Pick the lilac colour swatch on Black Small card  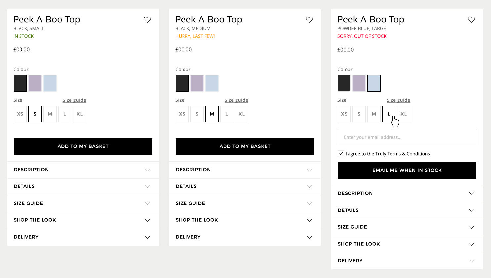pyautogui.click(x=35, y=83)
